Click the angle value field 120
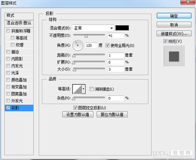The width and height of the screenshot is (196, 160). click(91, 45)
